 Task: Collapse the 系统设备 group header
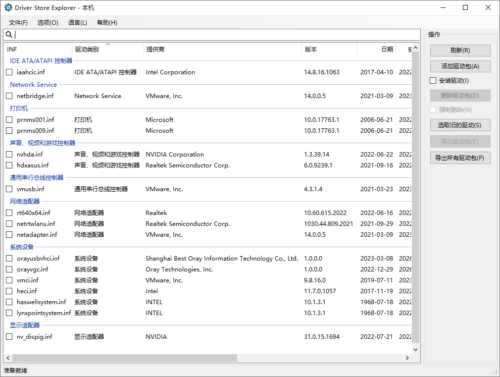tap(22, 247)
